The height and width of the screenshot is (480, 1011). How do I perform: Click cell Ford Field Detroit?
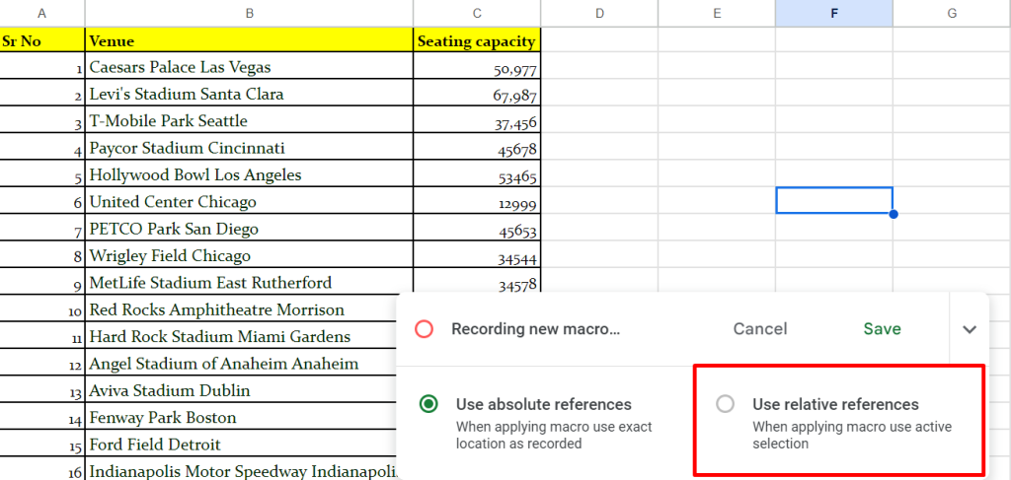[x=241, y=444]
